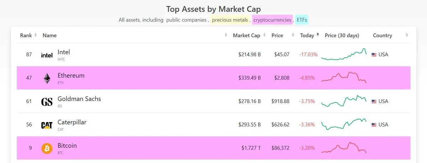The image size is (427, 163).
Task: Toggle the cryptocurrencies filter
Action: pos(272,20)
